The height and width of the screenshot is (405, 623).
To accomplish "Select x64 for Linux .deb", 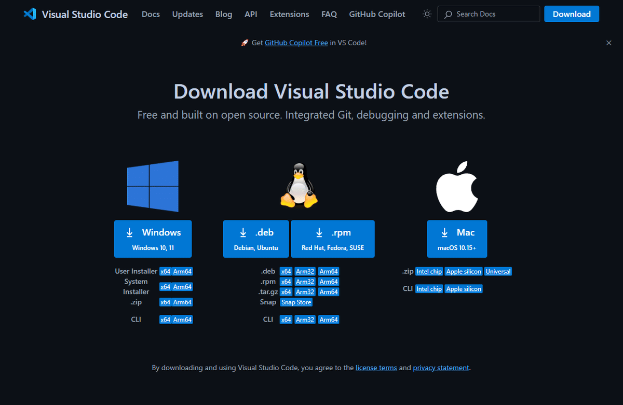I will pos(286,271).
